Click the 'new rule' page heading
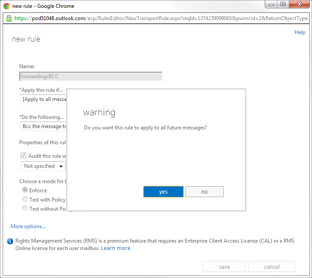Image resolution: width=312 pixels, height=278 pixels. pyautogui.click(x=26, y=39)
